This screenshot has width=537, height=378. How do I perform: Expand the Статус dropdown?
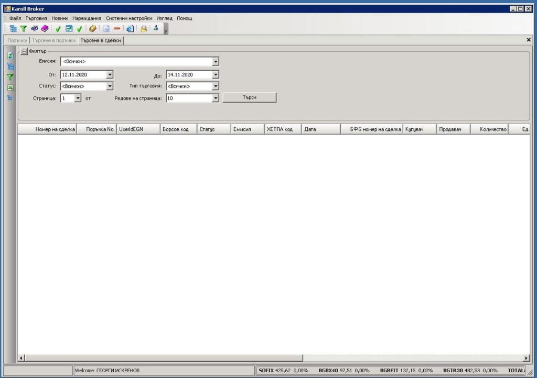[x=110, y=86]
